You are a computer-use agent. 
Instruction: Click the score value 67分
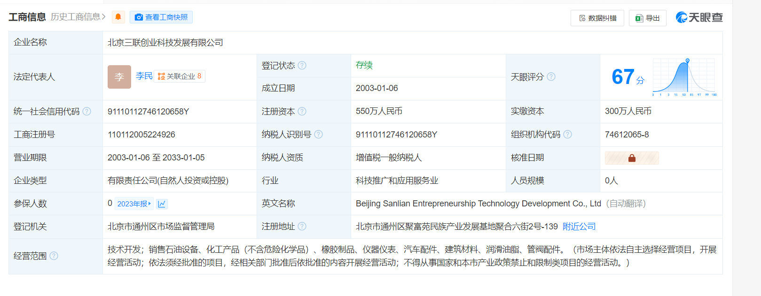628,77
